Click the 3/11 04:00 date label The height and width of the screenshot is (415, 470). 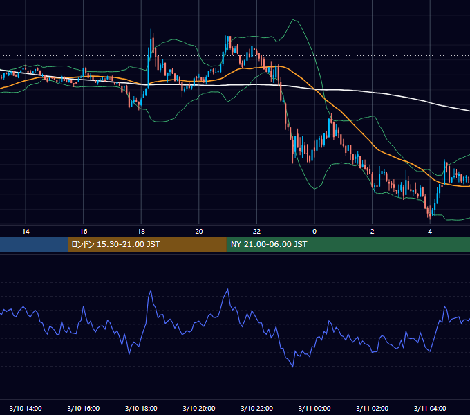[430, 408]
